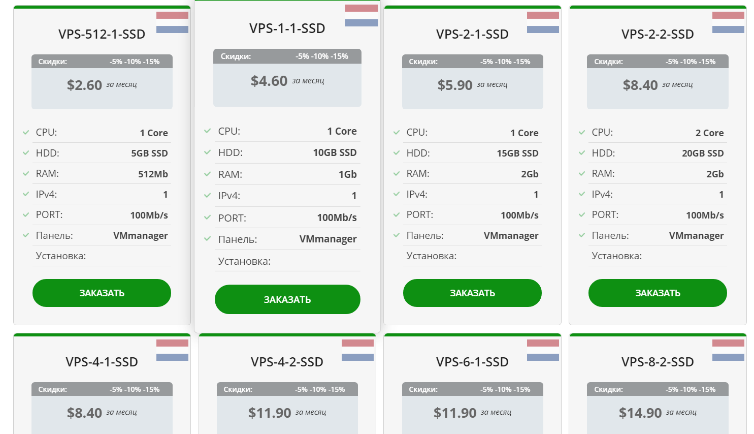Order the VPS-512-1-SSD plan with ЗАКАЗАТЬ

[x=102, y=293]
